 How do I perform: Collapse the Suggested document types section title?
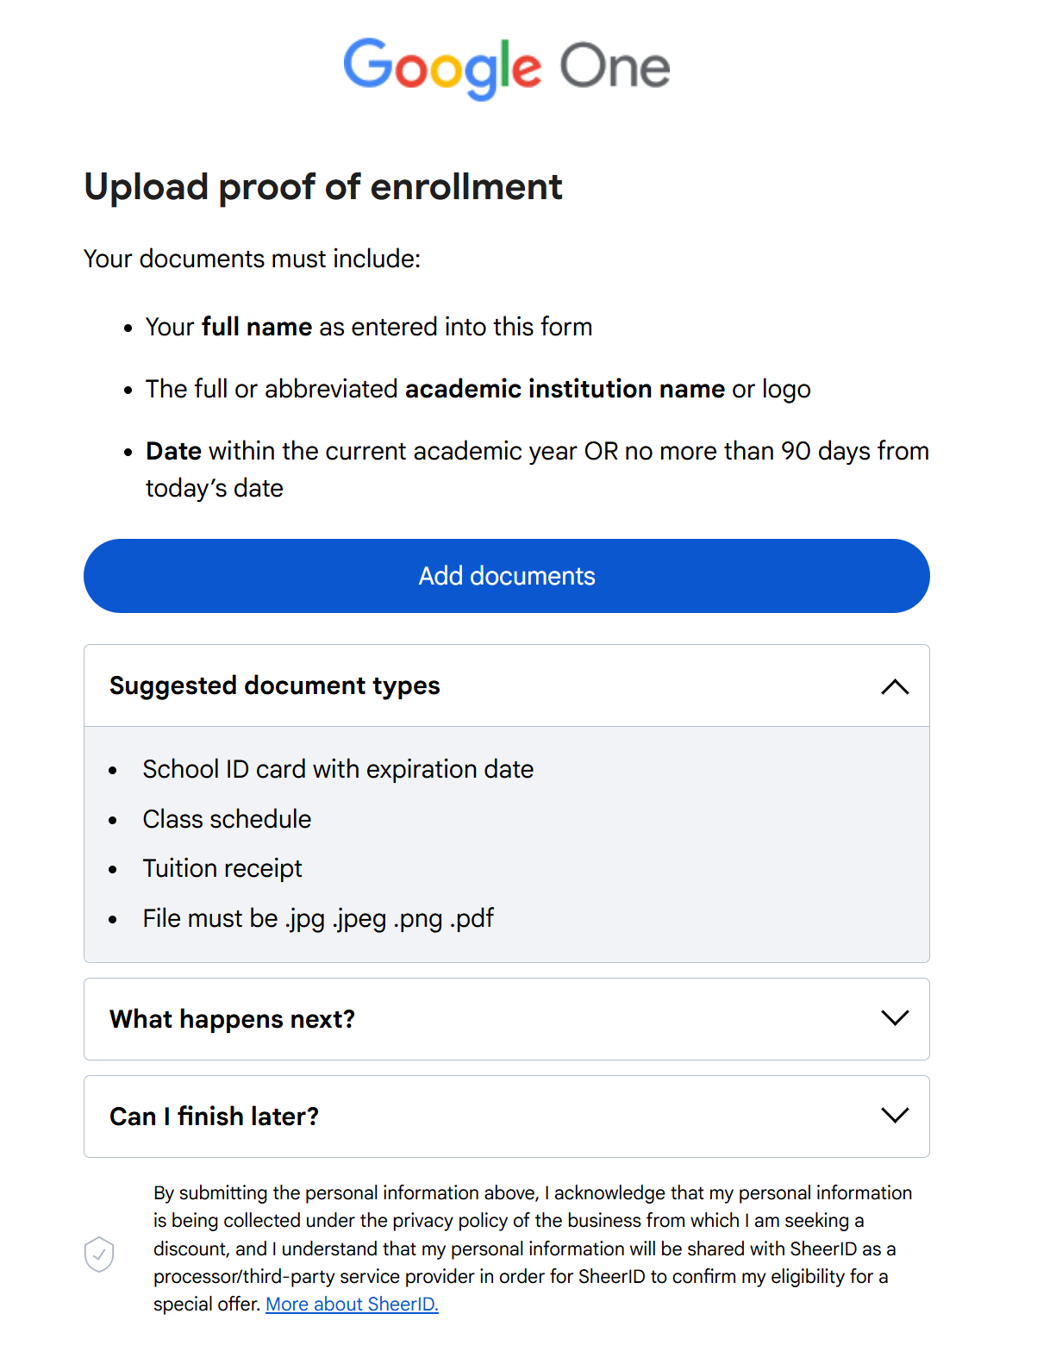[274, 685]
